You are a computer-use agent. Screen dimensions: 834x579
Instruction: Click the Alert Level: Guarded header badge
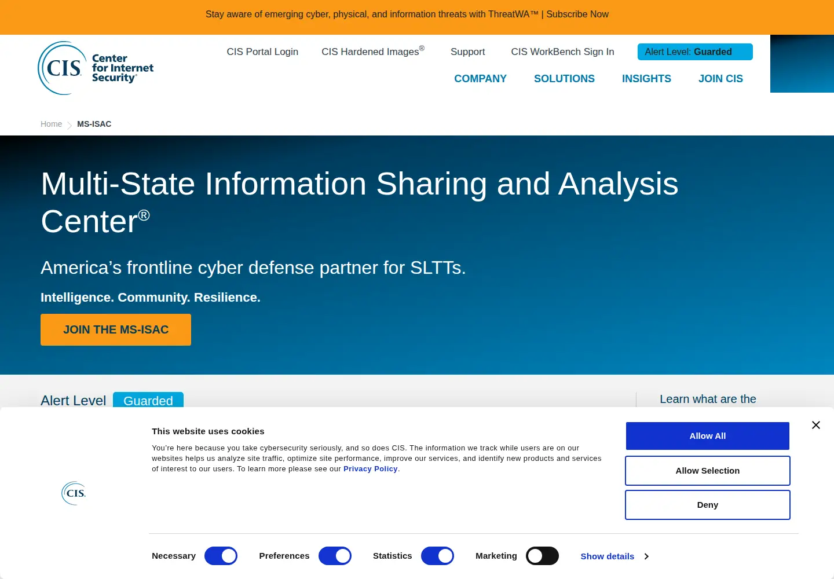tap(695, 52)
